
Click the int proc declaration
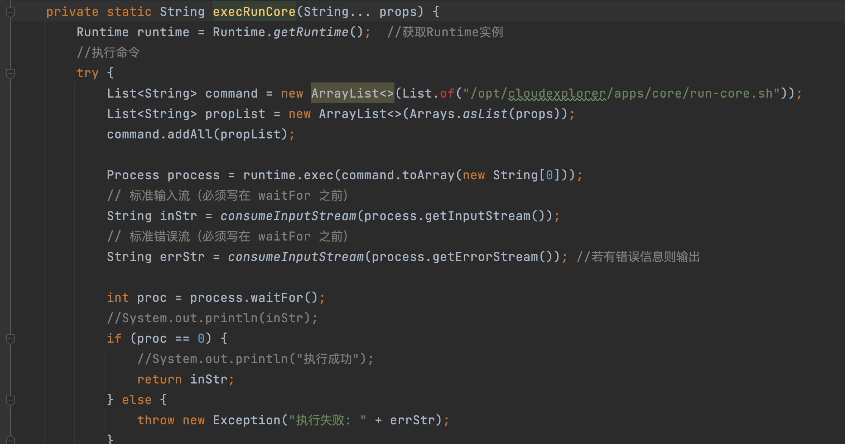pos(137,298)
